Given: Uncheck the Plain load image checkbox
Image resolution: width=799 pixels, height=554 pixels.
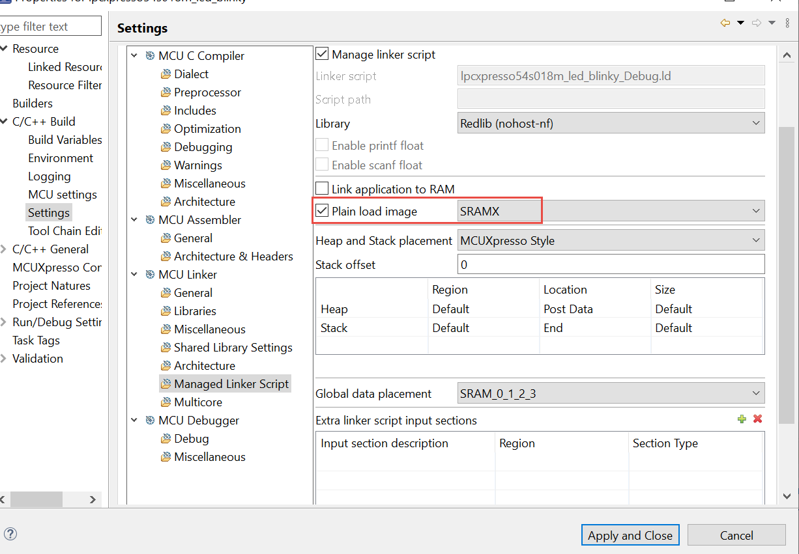Looking at the screenshot, I should pos(322,210).
